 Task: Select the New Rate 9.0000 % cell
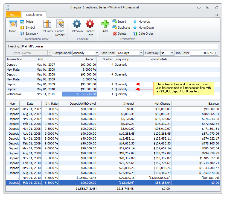click(79, 70)
